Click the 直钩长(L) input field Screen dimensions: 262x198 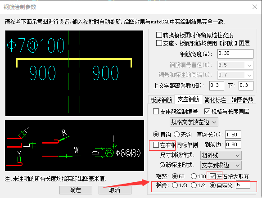[x=233, y=135]
